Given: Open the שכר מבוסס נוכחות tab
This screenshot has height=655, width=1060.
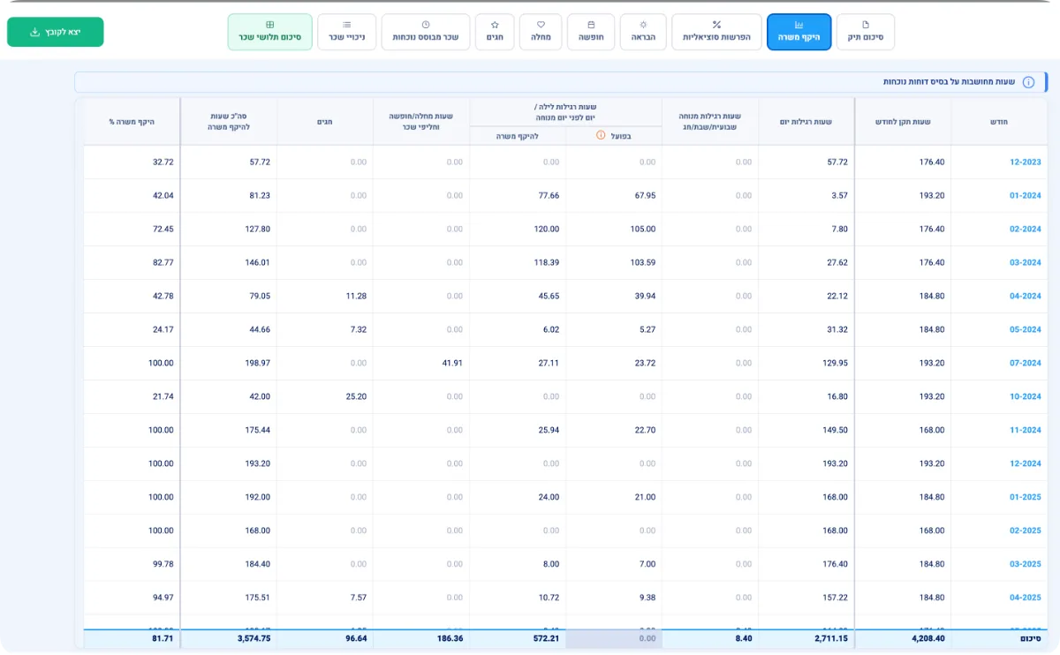Looking at the screenshot, I should coord(426,32).
